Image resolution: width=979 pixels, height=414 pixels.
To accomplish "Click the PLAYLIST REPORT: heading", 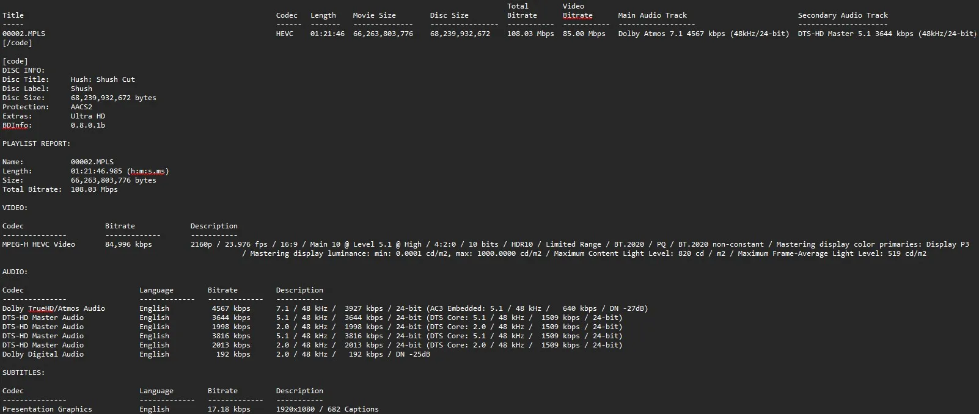I will click(36, 143).
